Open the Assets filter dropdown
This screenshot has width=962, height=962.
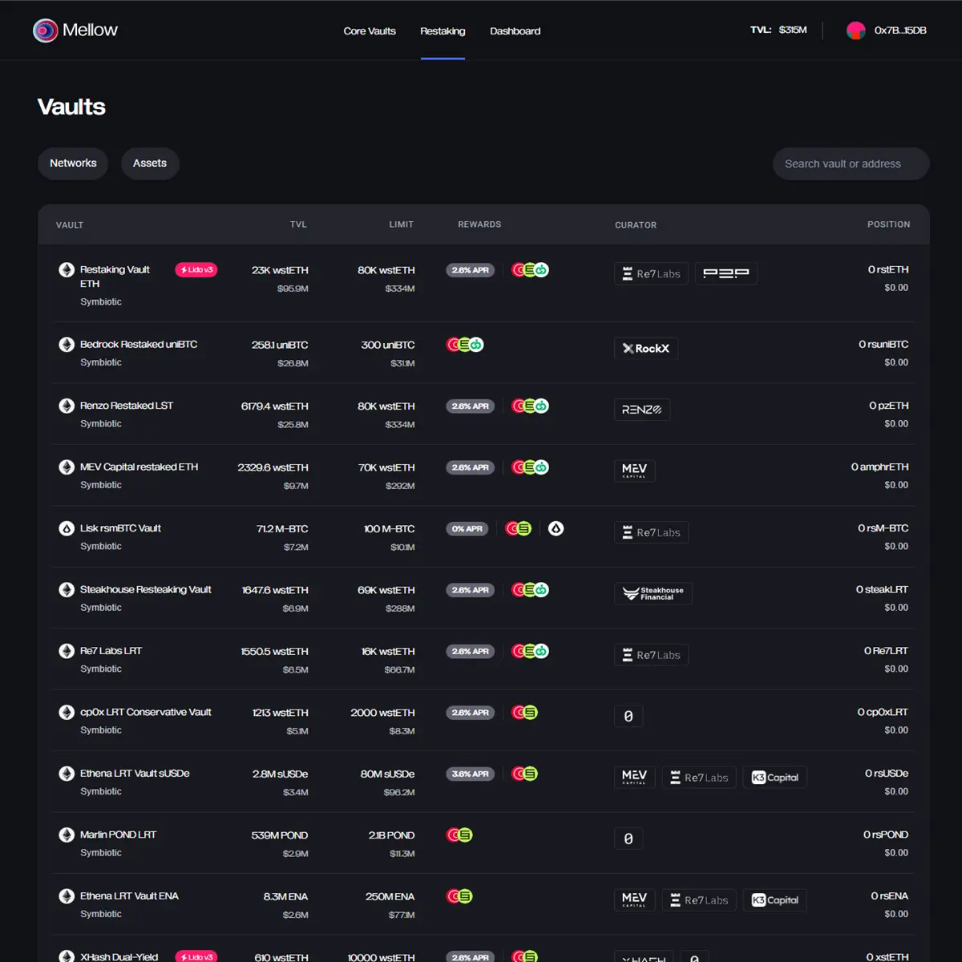[150, 164]
